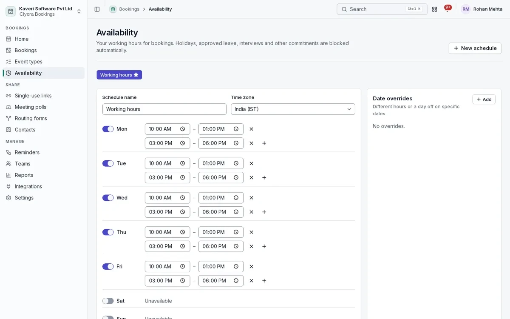
Task: Add another time slot to Thursday
Action: [264, 246]
